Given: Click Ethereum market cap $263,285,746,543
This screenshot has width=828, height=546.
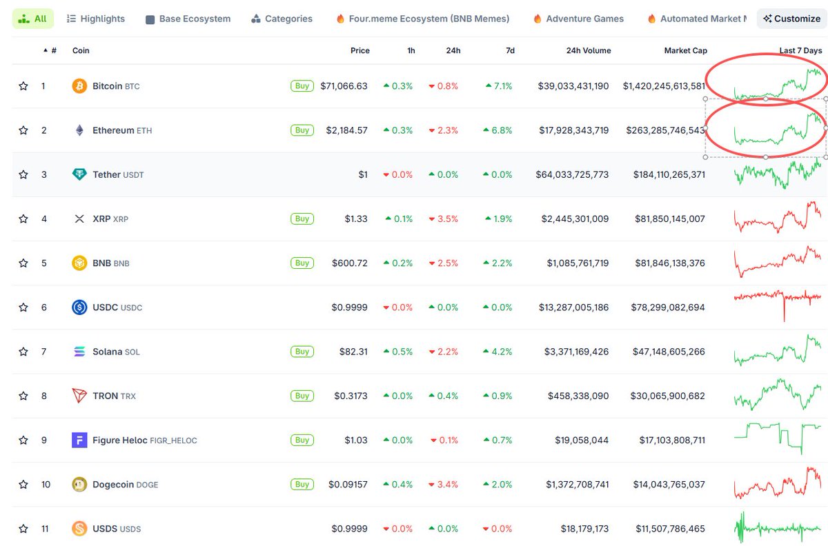Looking at the screenshot, I should click(x=666, y=130).
